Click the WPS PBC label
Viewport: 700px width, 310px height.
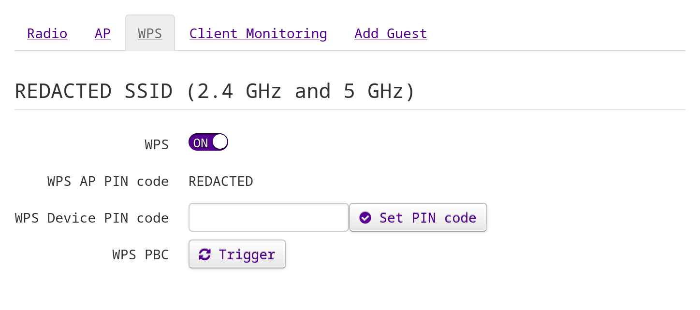[x=141, y=255]
